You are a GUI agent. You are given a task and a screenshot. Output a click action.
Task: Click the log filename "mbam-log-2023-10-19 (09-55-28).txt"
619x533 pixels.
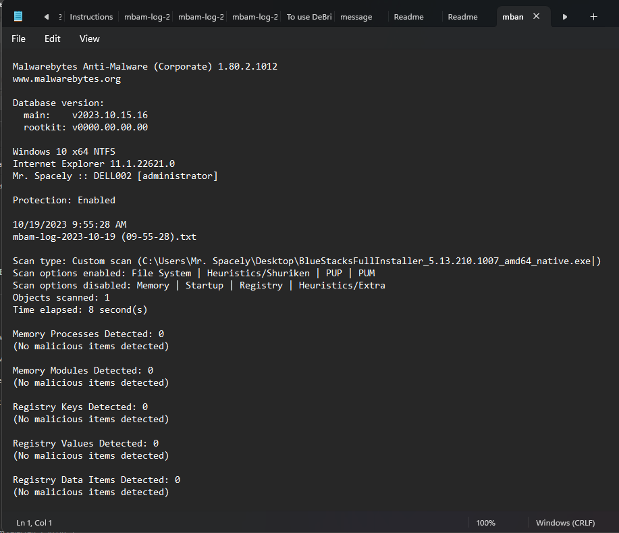(x=105, y=236)
